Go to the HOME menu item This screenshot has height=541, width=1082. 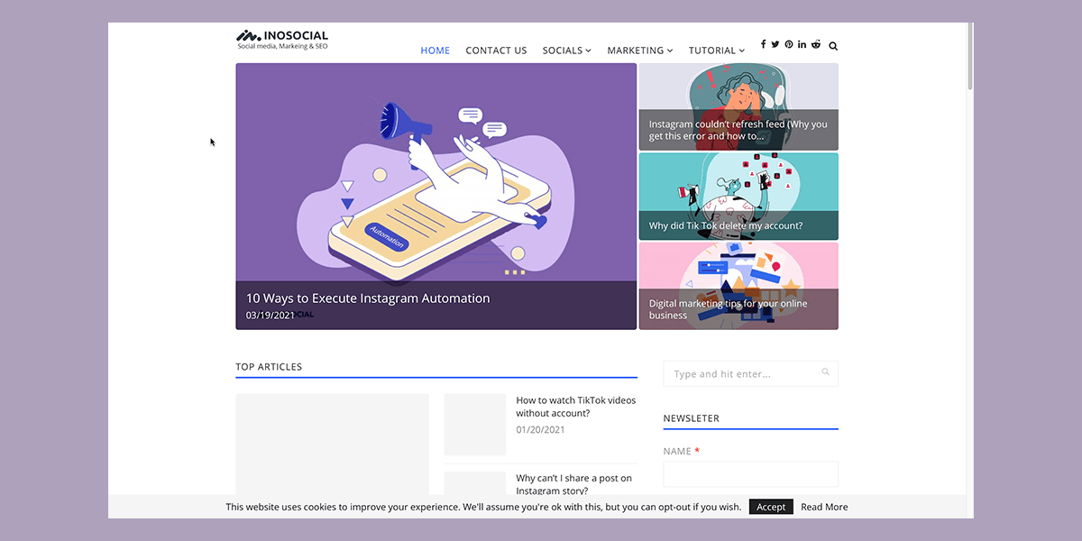(x=436, y=50)
